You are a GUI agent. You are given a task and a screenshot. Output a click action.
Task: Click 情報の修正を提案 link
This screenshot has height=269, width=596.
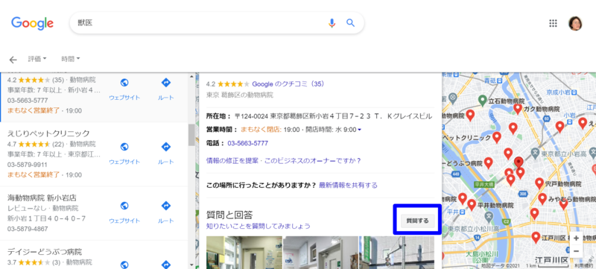(x=232, y=161)
